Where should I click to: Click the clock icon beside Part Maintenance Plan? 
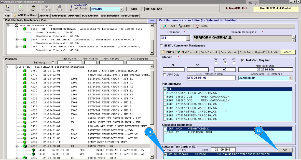click(17, 25)
